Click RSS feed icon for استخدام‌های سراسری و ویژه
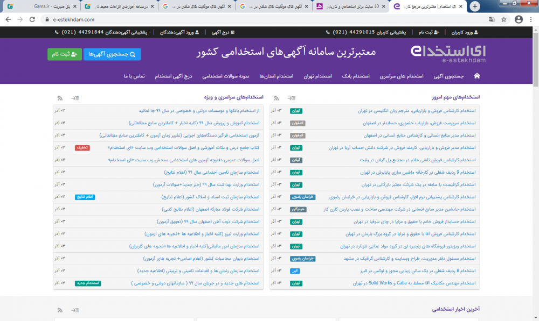The image size is (539, 321). 60,98
